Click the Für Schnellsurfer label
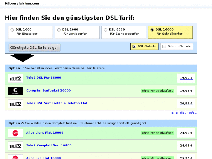This screenshot has width=212, height=159. (169, 34)
